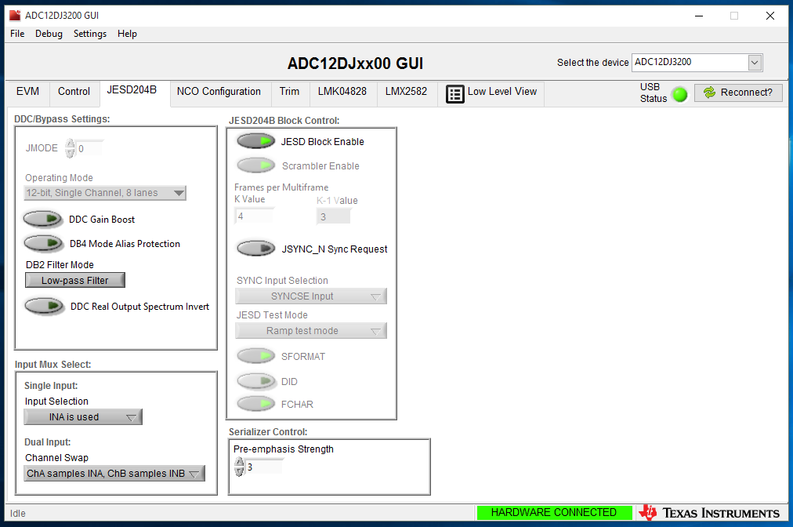Toggle DDC Gain Boost switch
Viewport: 793px width, 527px height.
(43, 220)
